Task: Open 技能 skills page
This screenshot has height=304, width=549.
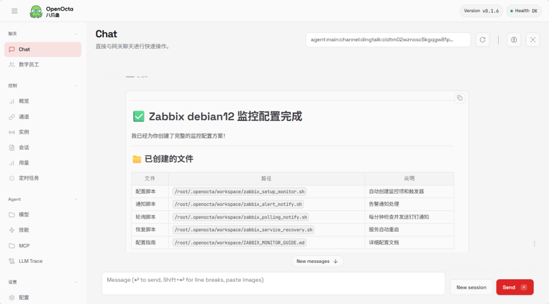Action: pyautogui.click(x=43, y=230)
